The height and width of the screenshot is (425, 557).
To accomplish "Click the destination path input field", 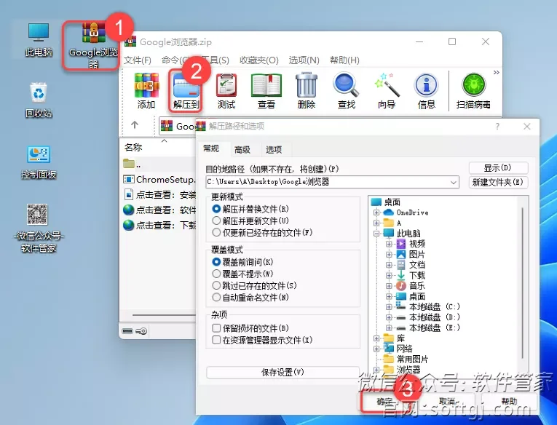I will point(328,182).
